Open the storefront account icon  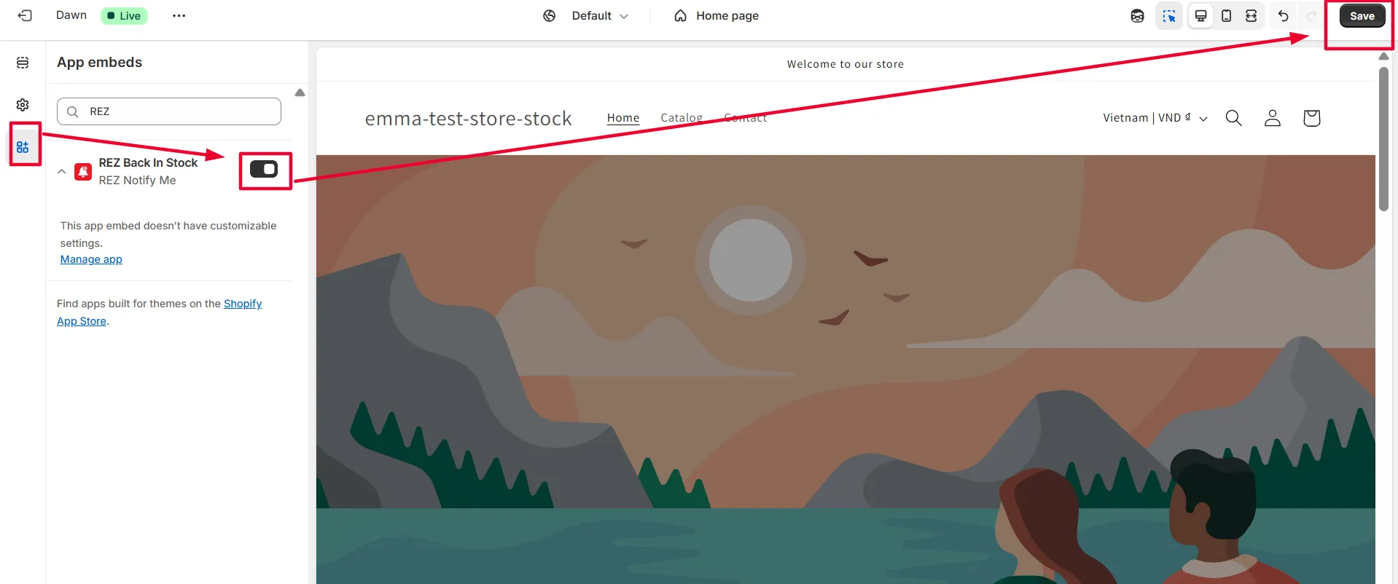tap(1273, 118)
